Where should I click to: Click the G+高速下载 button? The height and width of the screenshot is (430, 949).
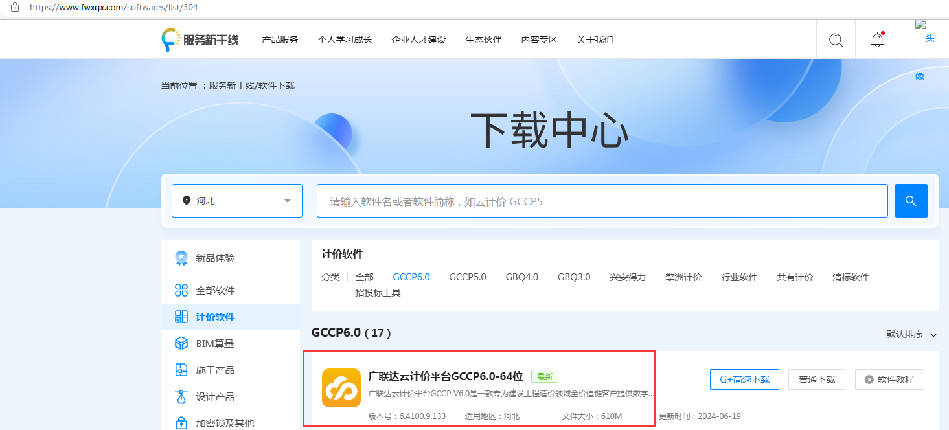coord(744,379)
